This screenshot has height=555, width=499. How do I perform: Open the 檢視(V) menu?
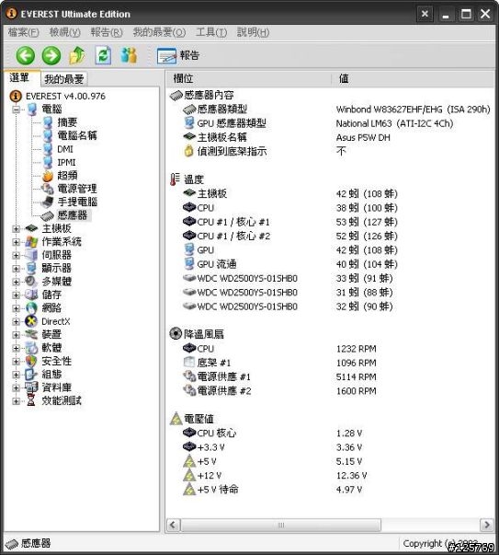pyautogui.click(x=64, y=32)
